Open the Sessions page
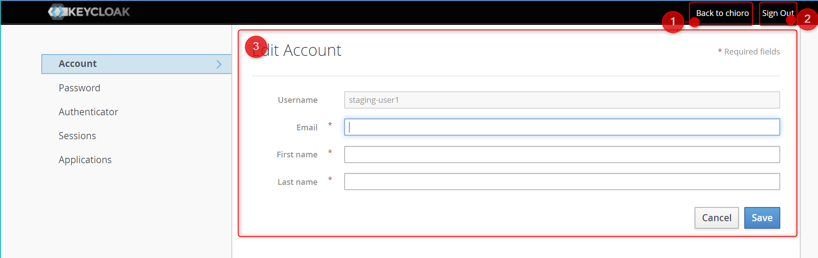Viewport: 818px width, 258px height. [x=77, y=136]
